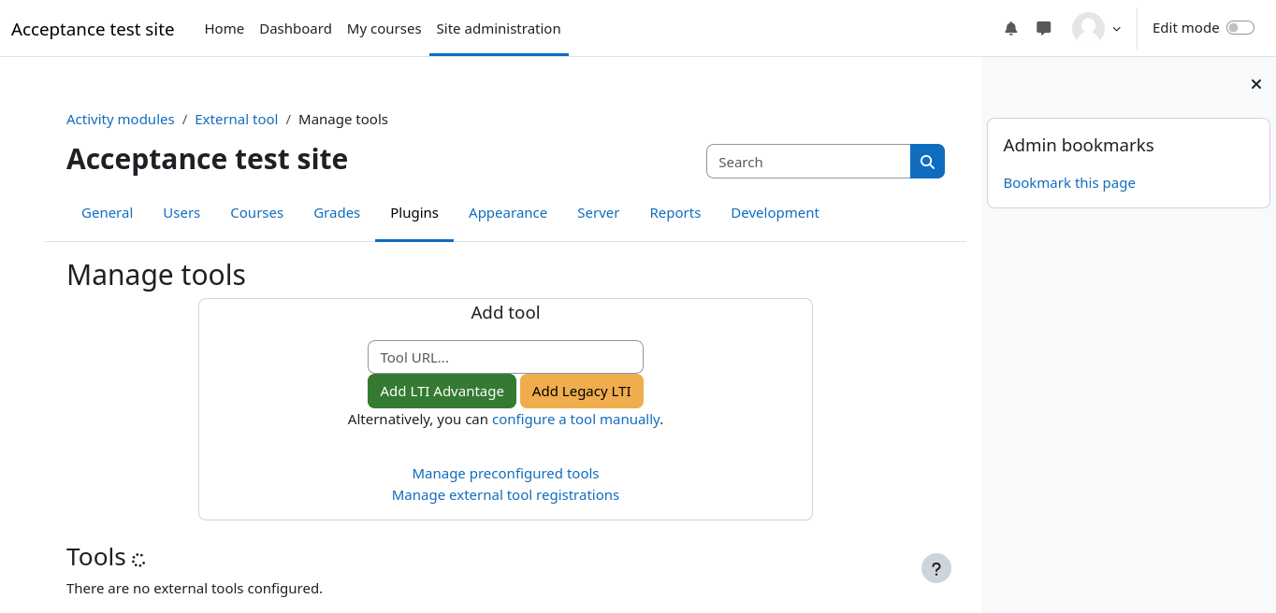
Task: Switch to the Plugins tab
Action: coord(414,213)
